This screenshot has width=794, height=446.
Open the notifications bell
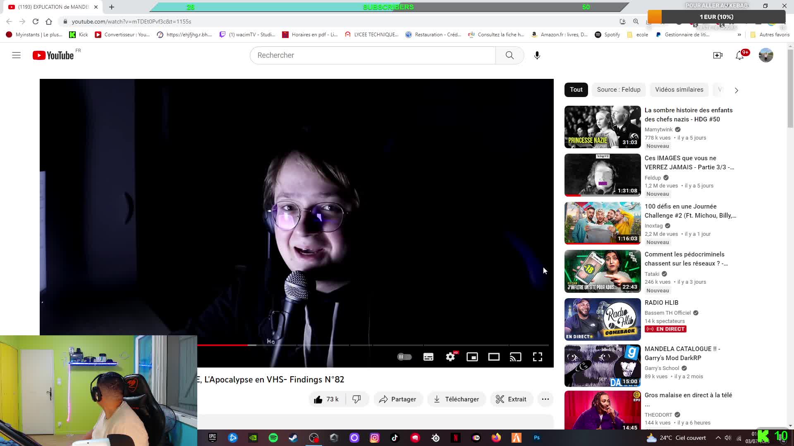tap(740, 55)
